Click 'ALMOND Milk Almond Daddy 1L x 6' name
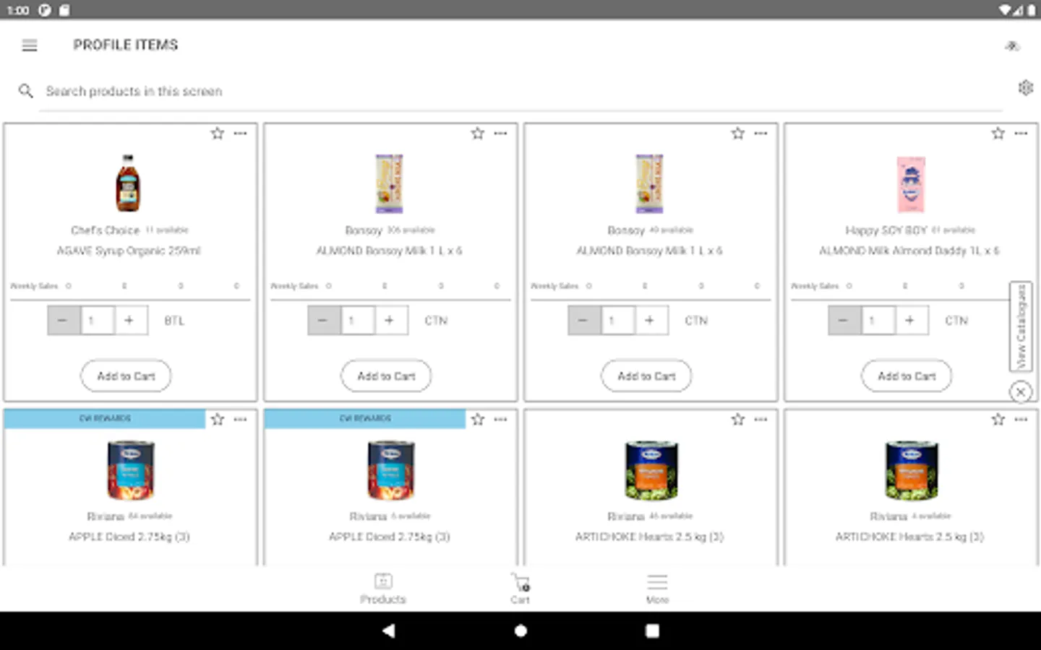The image size is (1041, 650). 909,251
